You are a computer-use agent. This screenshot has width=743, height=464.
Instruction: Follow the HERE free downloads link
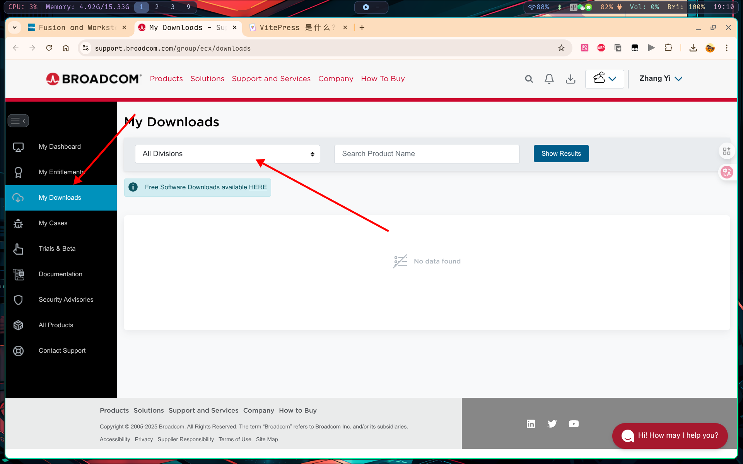pos(258,187)
